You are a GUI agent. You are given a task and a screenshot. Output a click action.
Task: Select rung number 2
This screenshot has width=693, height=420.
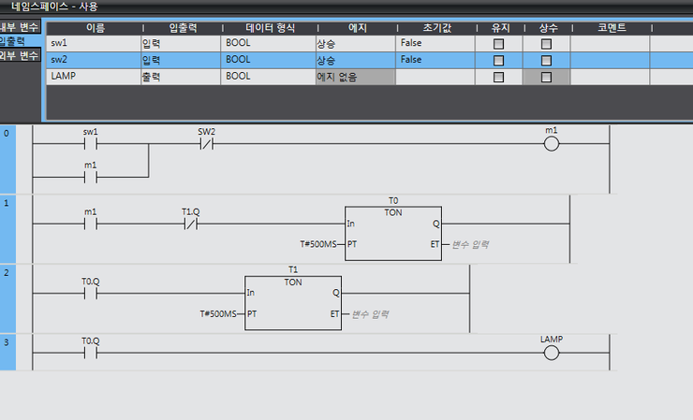click(7, 298)
